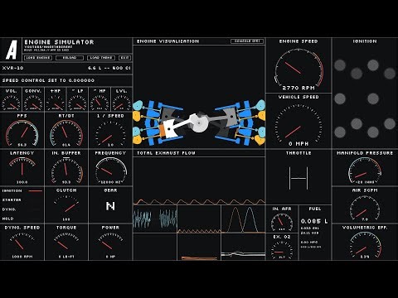Click the large A logo
Image resolution: width=398 pixels, height=298 pixels.
12,50
